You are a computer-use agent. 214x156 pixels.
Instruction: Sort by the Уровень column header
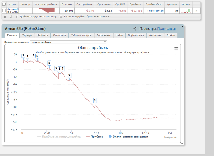(x=172, y=4)
